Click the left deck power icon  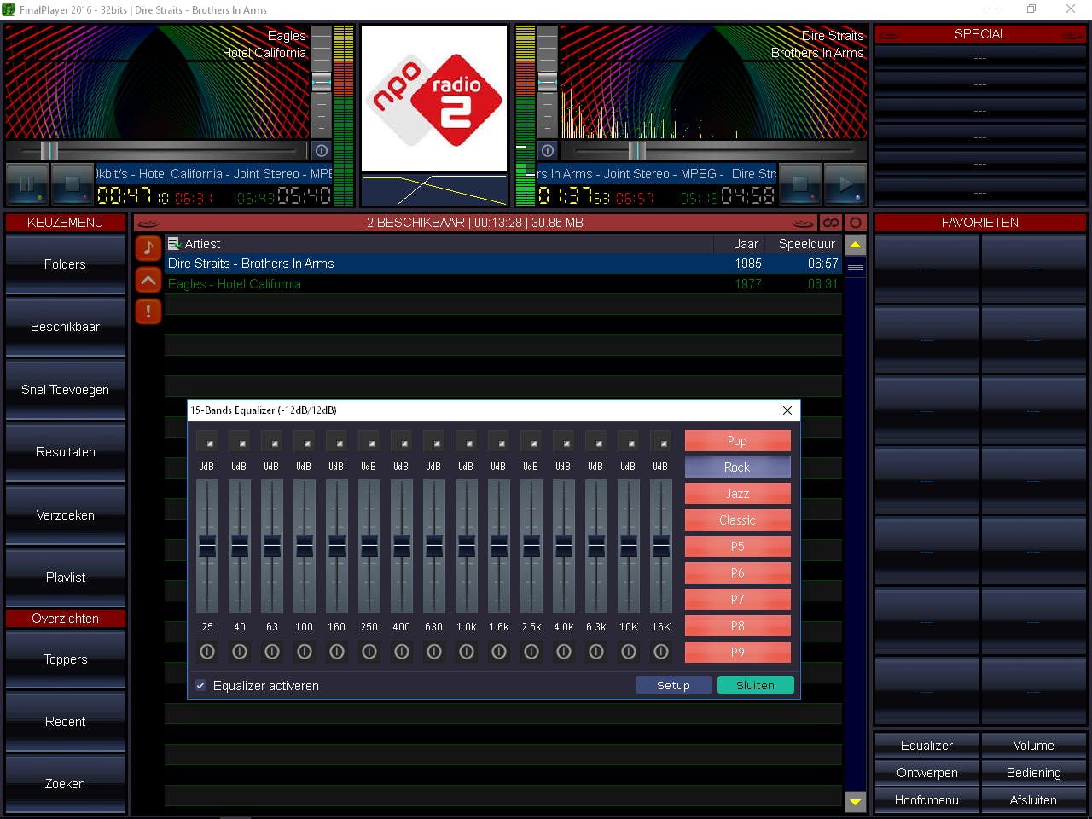[x=322, y=150]
